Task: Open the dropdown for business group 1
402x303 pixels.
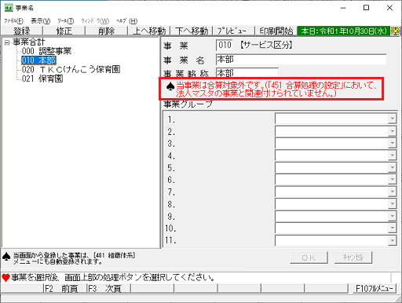Action: click(x=392, y=119)
